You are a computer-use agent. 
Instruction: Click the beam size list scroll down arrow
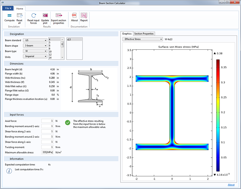click(62, 57)
